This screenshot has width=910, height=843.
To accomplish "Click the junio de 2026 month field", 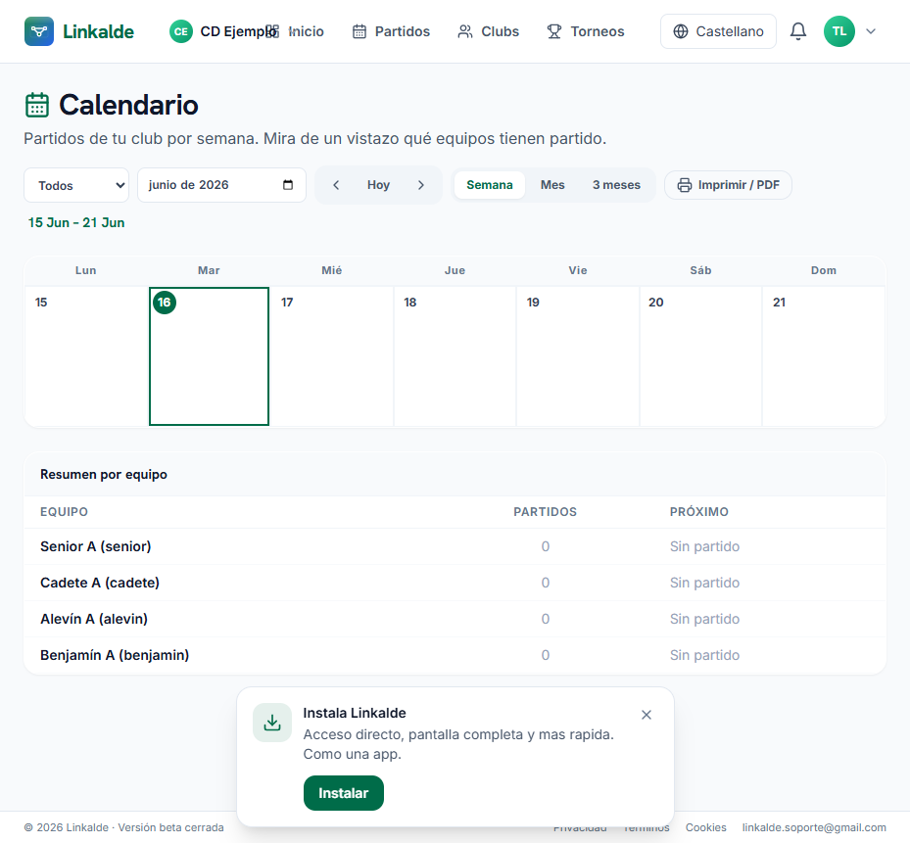I will 221,185.
